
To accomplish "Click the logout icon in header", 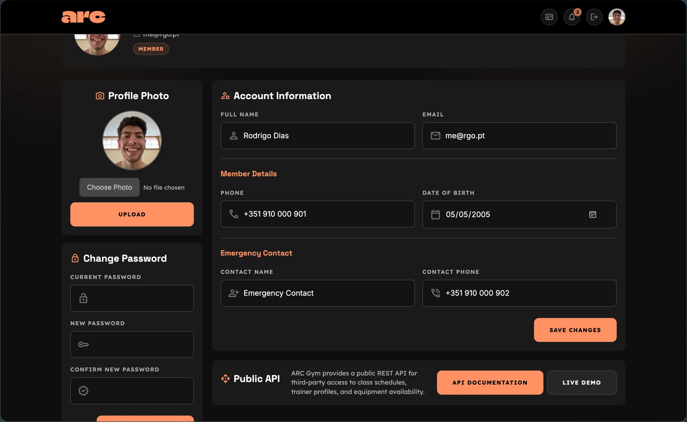I will [x=594, y=17].
